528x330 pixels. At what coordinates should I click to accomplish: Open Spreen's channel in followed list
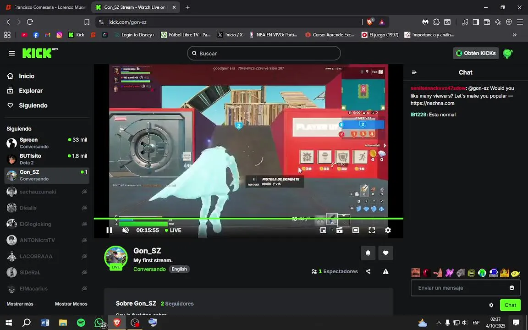point(47,143)
